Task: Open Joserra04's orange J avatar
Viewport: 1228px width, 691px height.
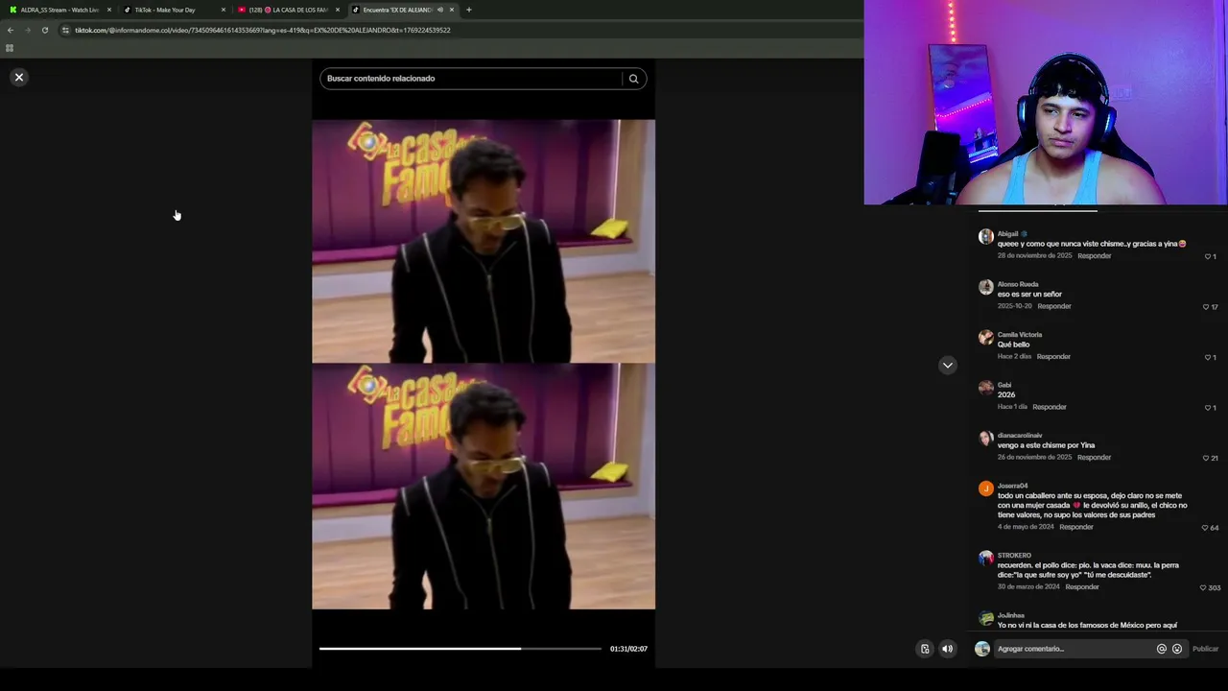Action: pos(985,488)
